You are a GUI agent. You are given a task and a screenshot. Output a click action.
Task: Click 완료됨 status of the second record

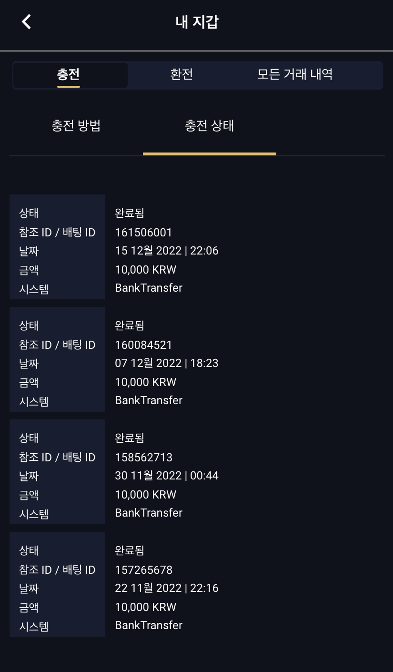pos(130,326)
